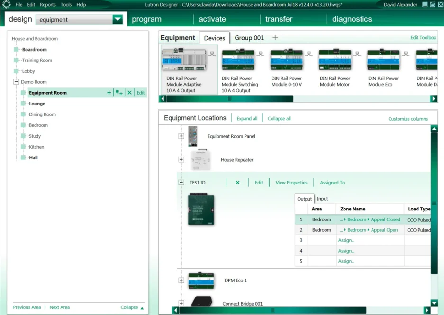Delete TEST IO device with the X icon
This screenshot has height=315, width=444.
pyautogui.click(x=237, y=183)
